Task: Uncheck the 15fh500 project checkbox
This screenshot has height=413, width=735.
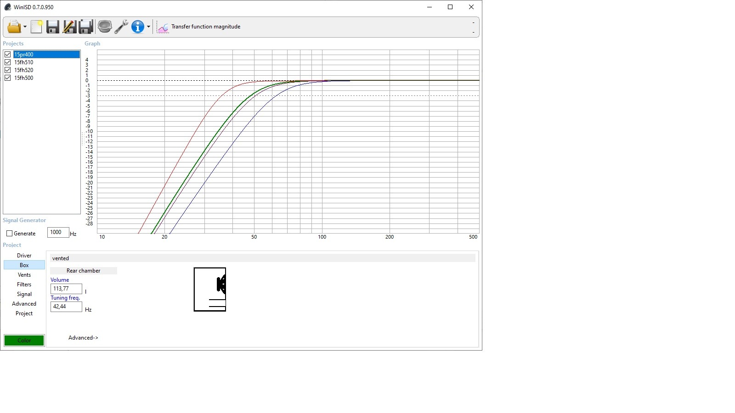Action: [8, 78]
